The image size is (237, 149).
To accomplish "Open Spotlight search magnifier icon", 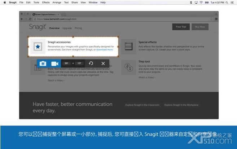I will 227,3.
